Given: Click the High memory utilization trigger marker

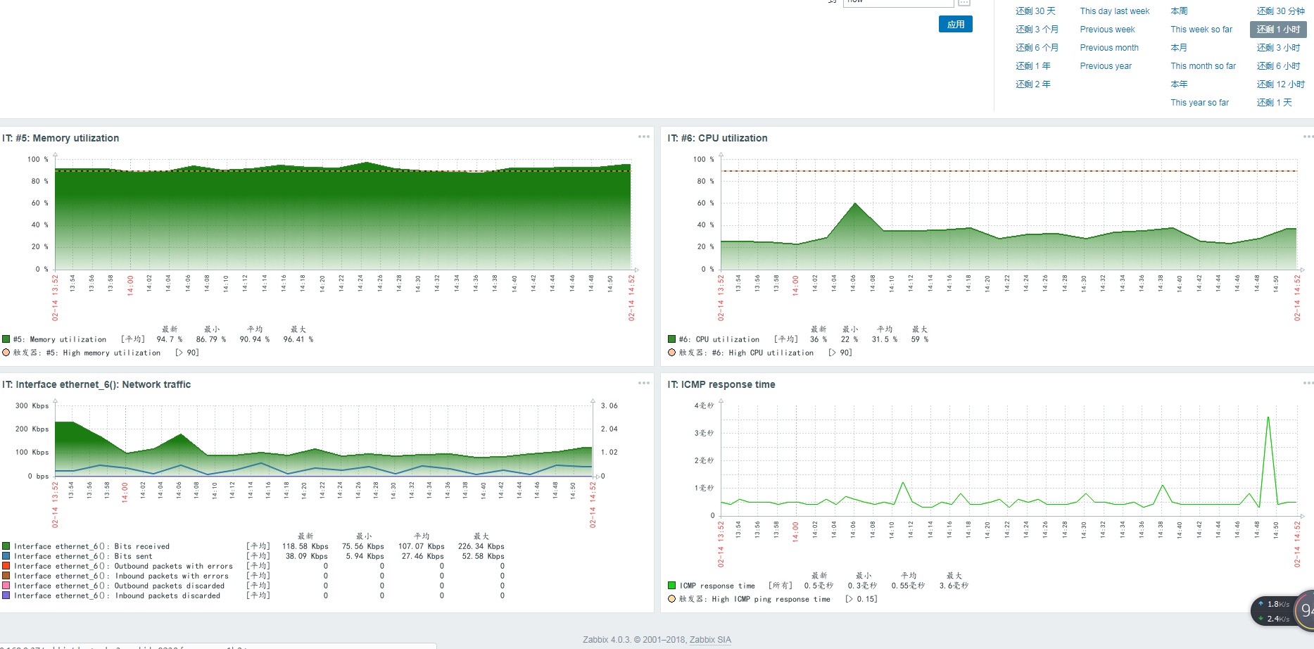Looking at the screenshot, I should pos(6,353).
